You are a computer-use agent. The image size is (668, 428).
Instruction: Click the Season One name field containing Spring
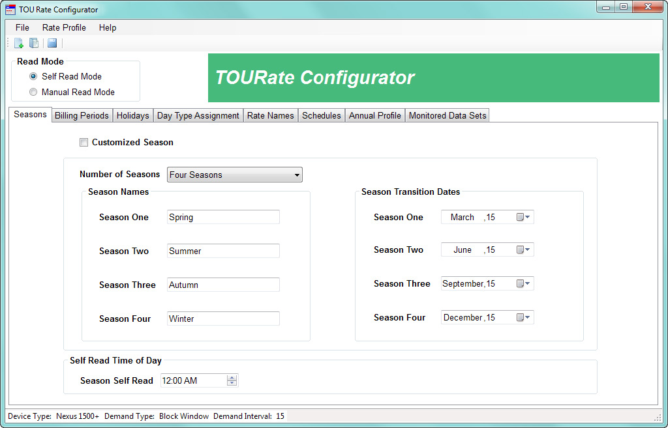click(223, 217)
